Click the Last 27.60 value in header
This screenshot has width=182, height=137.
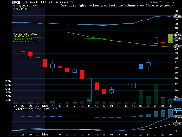(x=116, y=5)
